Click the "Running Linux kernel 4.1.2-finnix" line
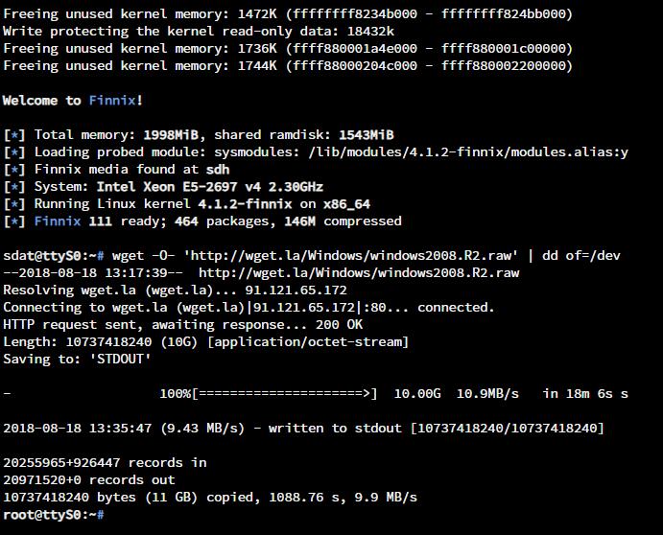Image resolution: width=663 pixels, height=535 pixels. 187,204
